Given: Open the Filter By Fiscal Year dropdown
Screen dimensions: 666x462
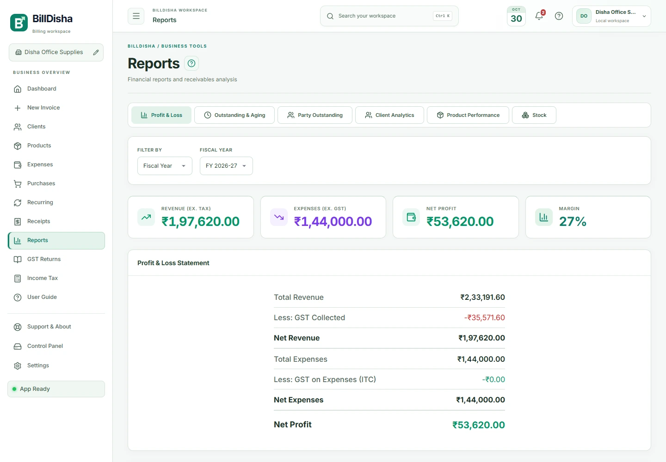Looking at the screenshot, I should tap(165, 166).
